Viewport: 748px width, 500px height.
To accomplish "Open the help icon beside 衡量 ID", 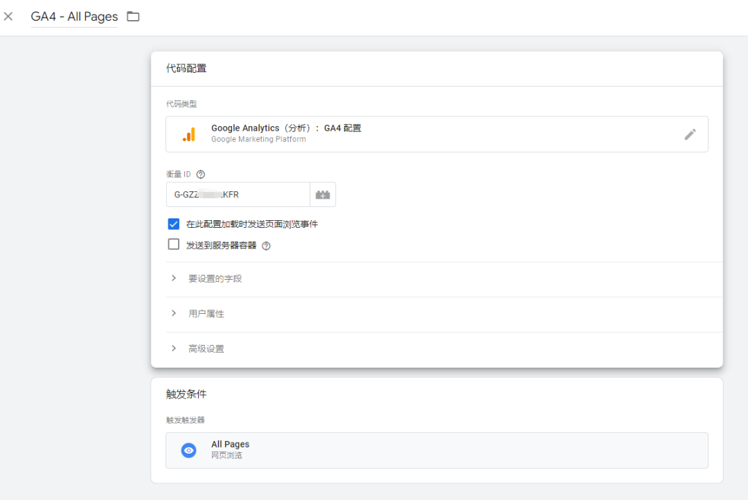I will [199, 174].
